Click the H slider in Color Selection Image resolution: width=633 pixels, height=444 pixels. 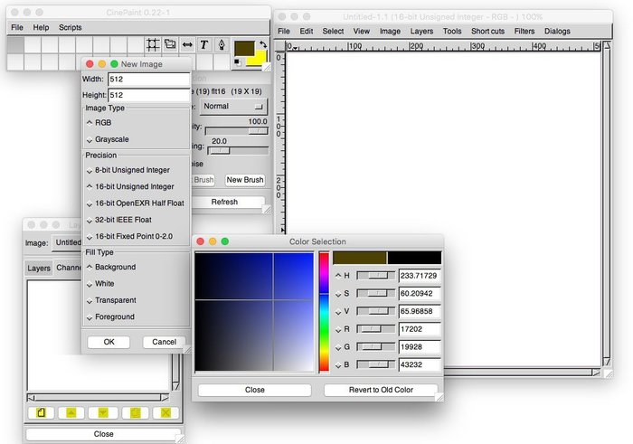pos(376,276)
